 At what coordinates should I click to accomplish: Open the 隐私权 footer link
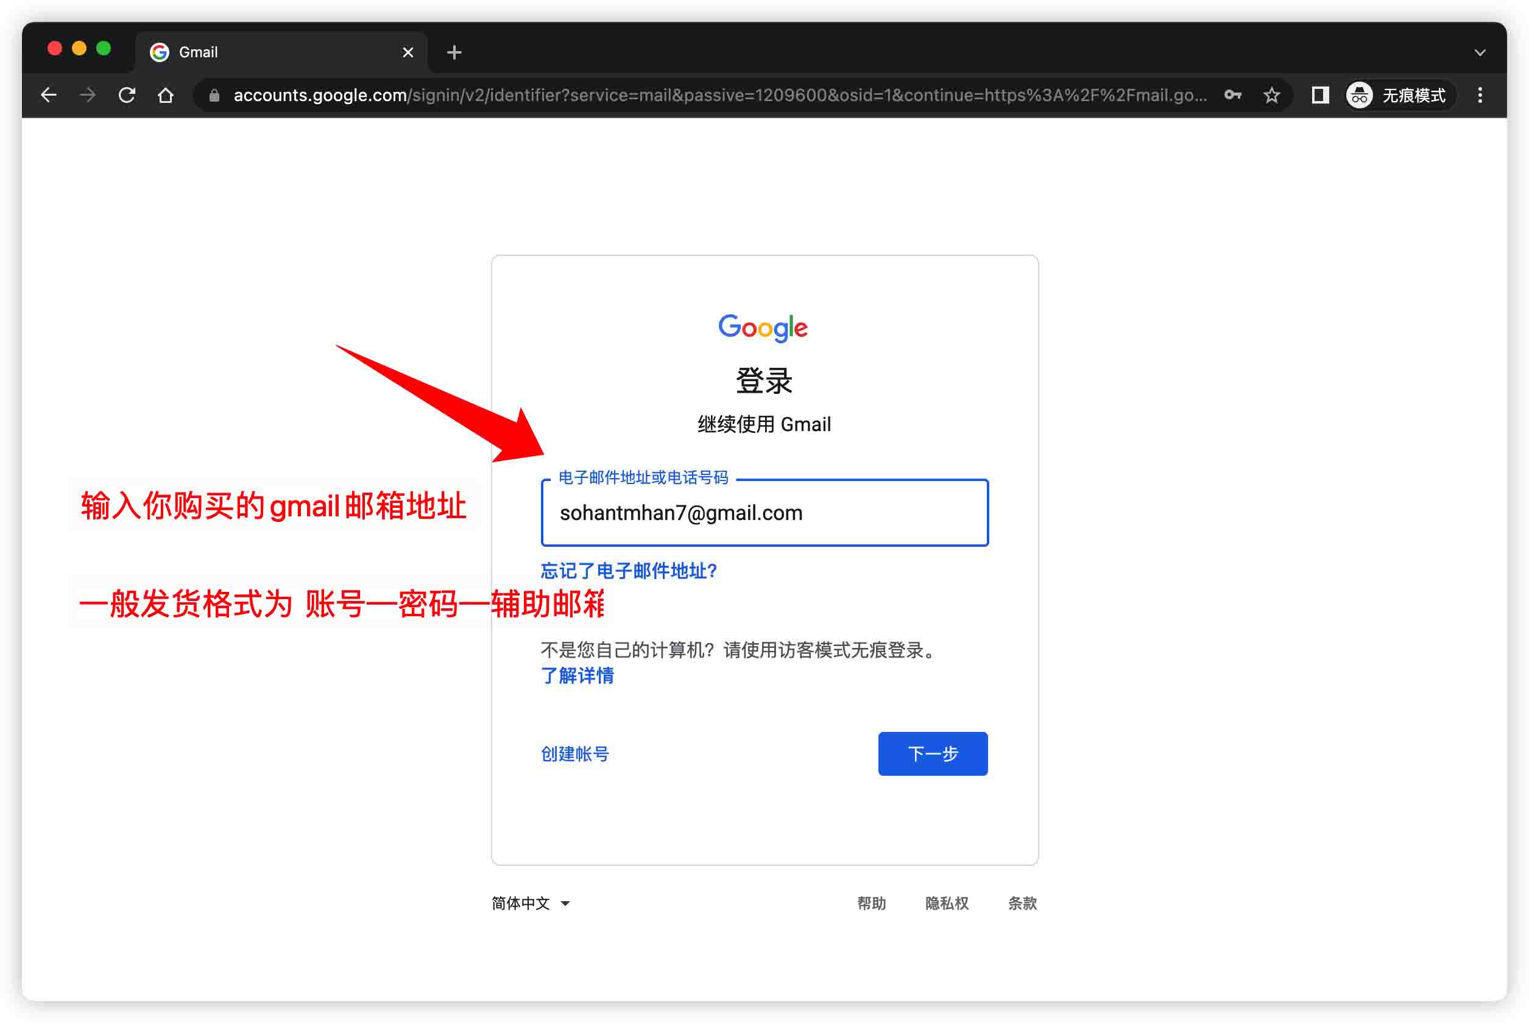coord(947,903)
